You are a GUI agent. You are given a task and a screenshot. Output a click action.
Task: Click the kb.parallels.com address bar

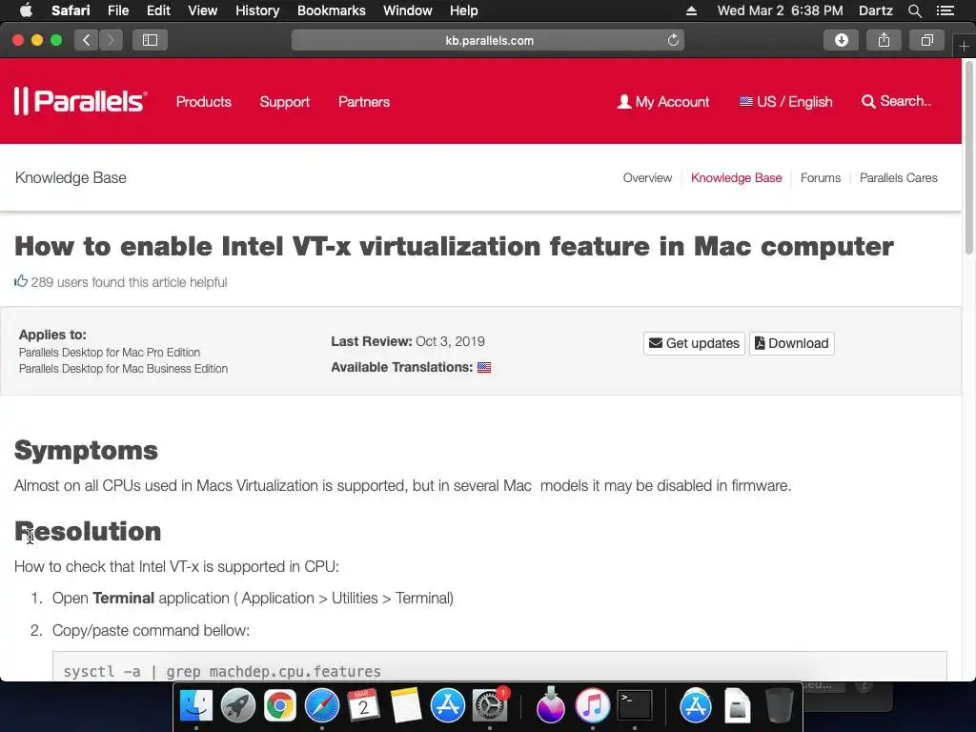(x=488, y=40)
